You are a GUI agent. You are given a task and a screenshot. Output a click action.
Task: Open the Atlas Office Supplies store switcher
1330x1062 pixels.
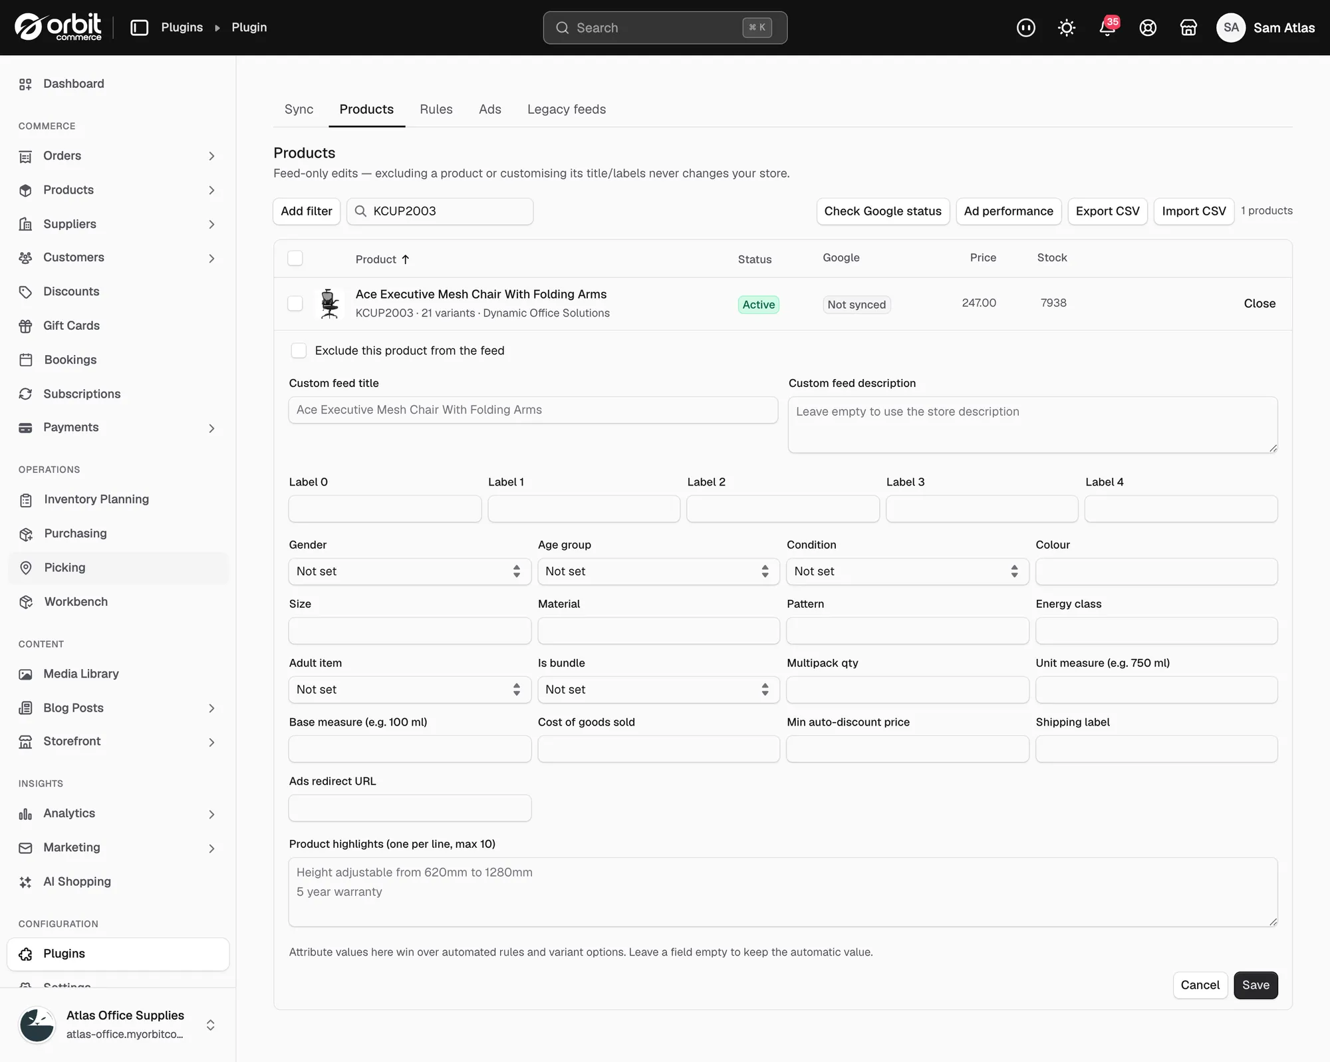pyautogui.click(x=118, y=1025)
